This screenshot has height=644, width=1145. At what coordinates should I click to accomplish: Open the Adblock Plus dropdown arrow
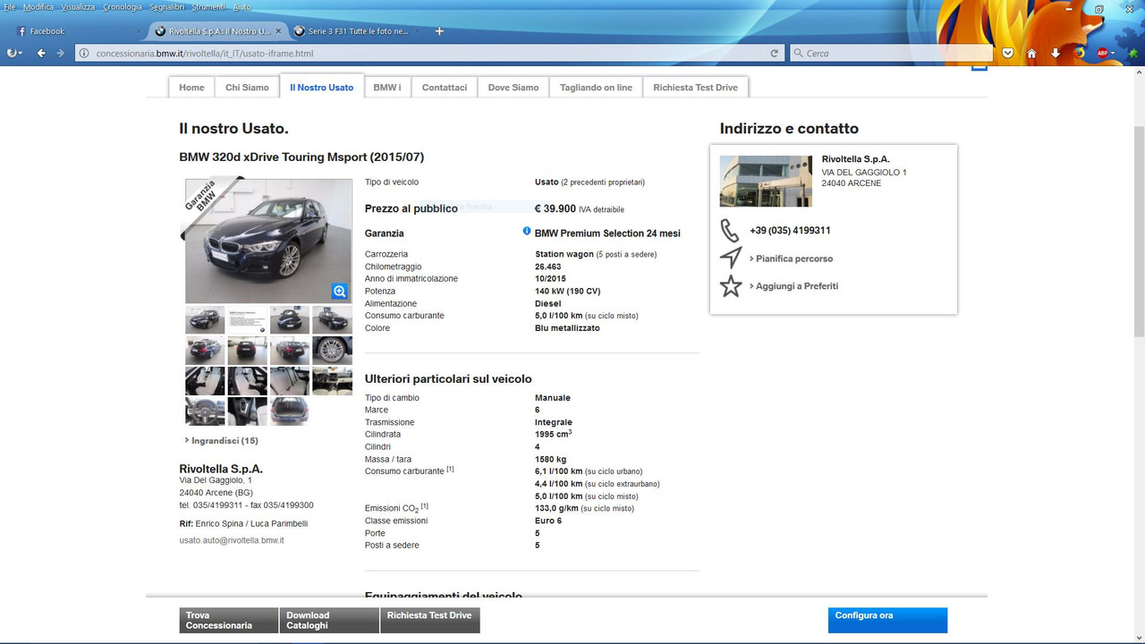(x=1114, y=54)
